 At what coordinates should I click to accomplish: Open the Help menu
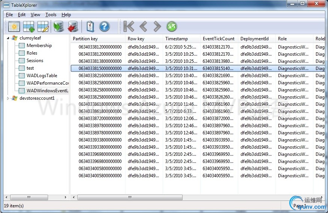66,15
